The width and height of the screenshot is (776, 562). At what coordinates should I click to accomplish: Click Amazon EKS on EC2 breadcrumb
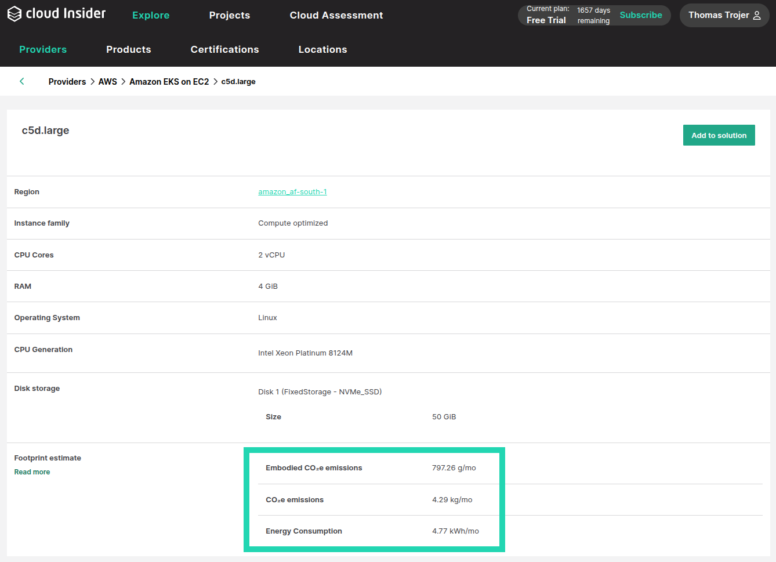[x=169, y=82]
